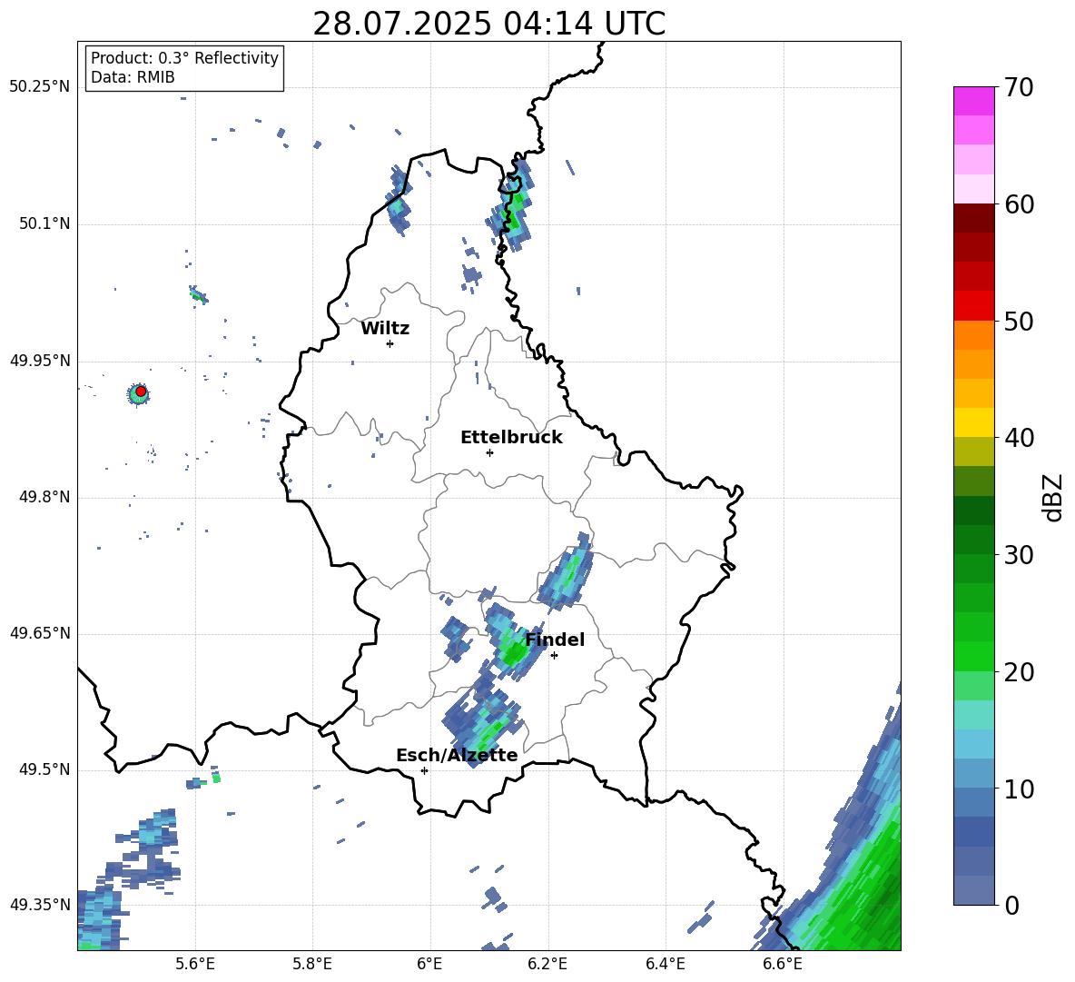The image size is (1075, 982).
Task: Click the 50.1°N latitude label
Action: (x=44, y=224)
